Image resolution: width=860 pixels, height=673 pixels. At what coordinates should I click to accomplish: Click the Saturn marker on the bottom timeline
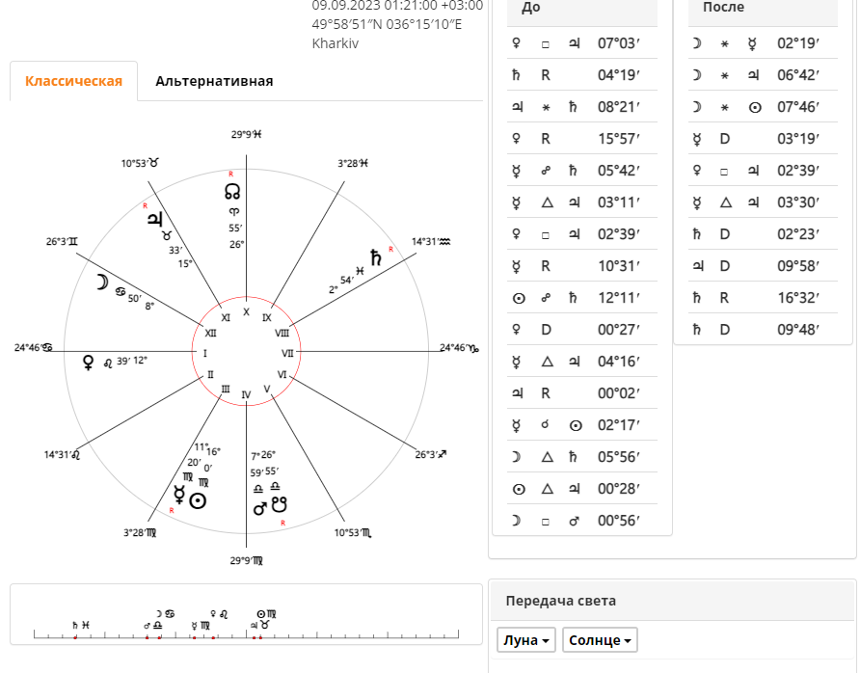tap(76, 626)
